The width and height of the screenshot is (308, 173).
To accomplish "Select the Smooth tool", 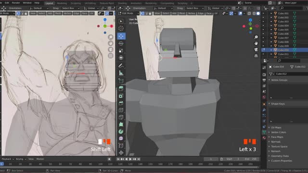I will 121,138.
